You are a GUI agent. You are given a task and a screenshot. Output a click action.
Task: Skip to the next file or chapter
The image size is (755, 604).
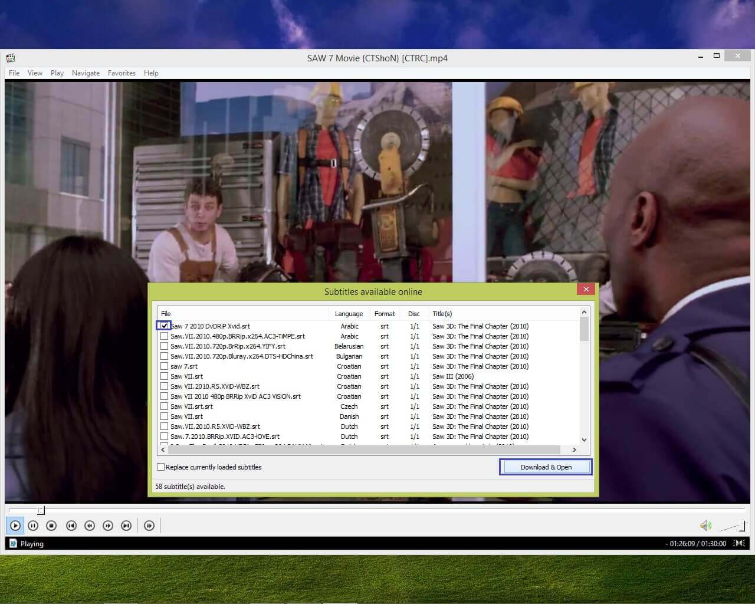pyautogui.click(x=126, y=526)
